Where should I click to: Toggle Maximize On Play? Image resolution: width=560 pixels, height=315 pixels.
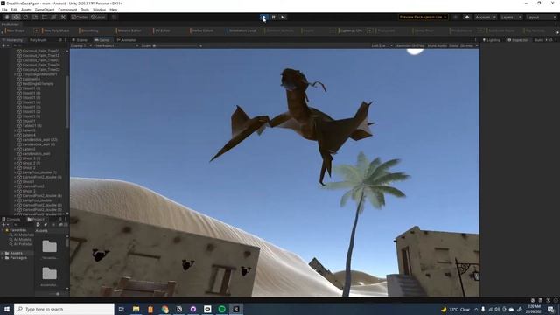[x=409, y=46]
